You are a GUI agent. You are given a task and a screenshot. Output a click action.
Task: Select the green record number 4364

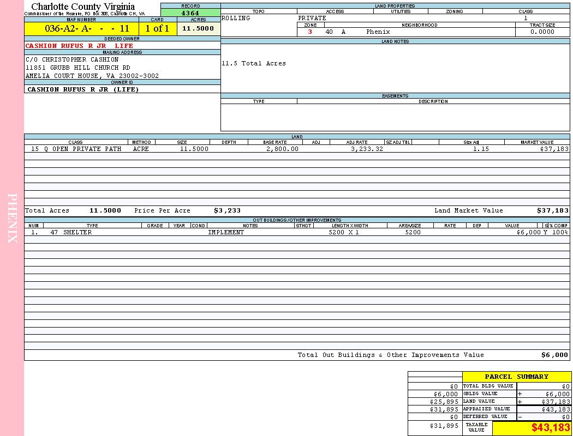(x=190, y=13)
